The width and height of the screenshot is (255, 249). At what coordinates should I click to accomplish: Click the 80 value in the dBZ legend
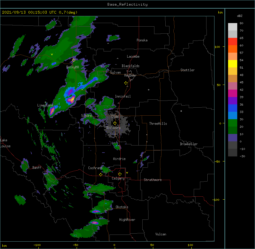(x=241, y=23)
